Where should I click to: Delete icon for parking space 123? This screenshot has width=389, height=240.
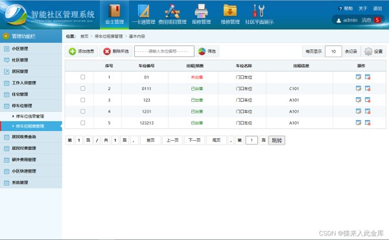tap(368, 100)
